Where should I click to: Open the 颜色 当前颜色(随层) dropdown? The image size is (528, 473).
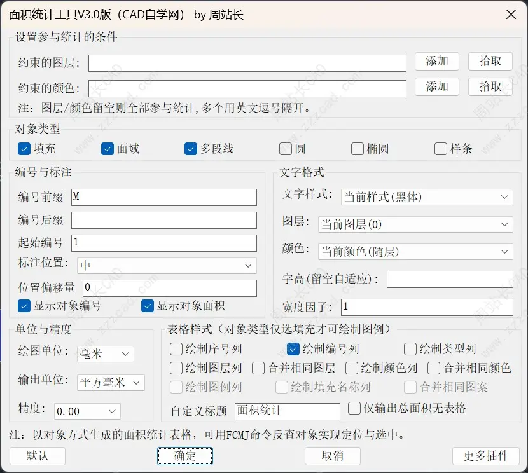point(415,252)
